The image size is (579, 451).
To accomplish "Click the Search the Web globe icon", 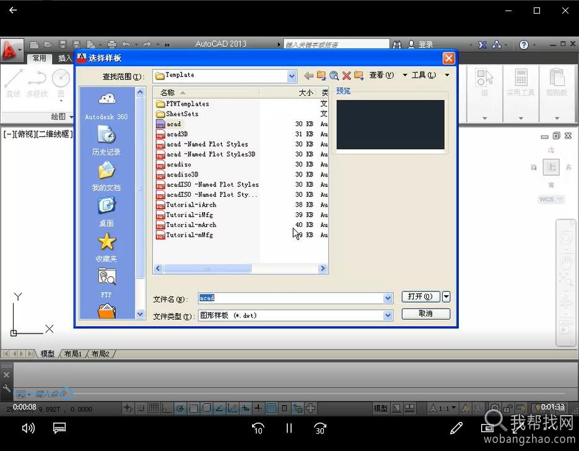I will tap(334, 75).
